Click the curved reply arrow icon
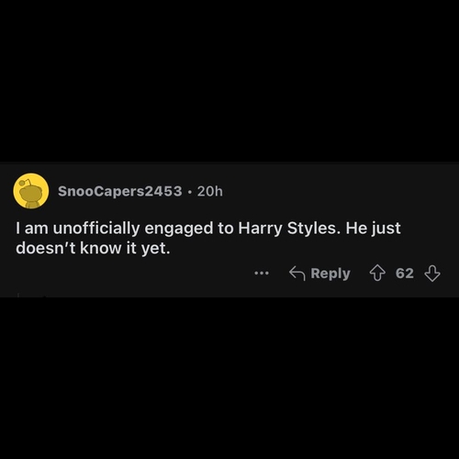The width and height of the screenshot is (459, 459). tap(297, 274)
